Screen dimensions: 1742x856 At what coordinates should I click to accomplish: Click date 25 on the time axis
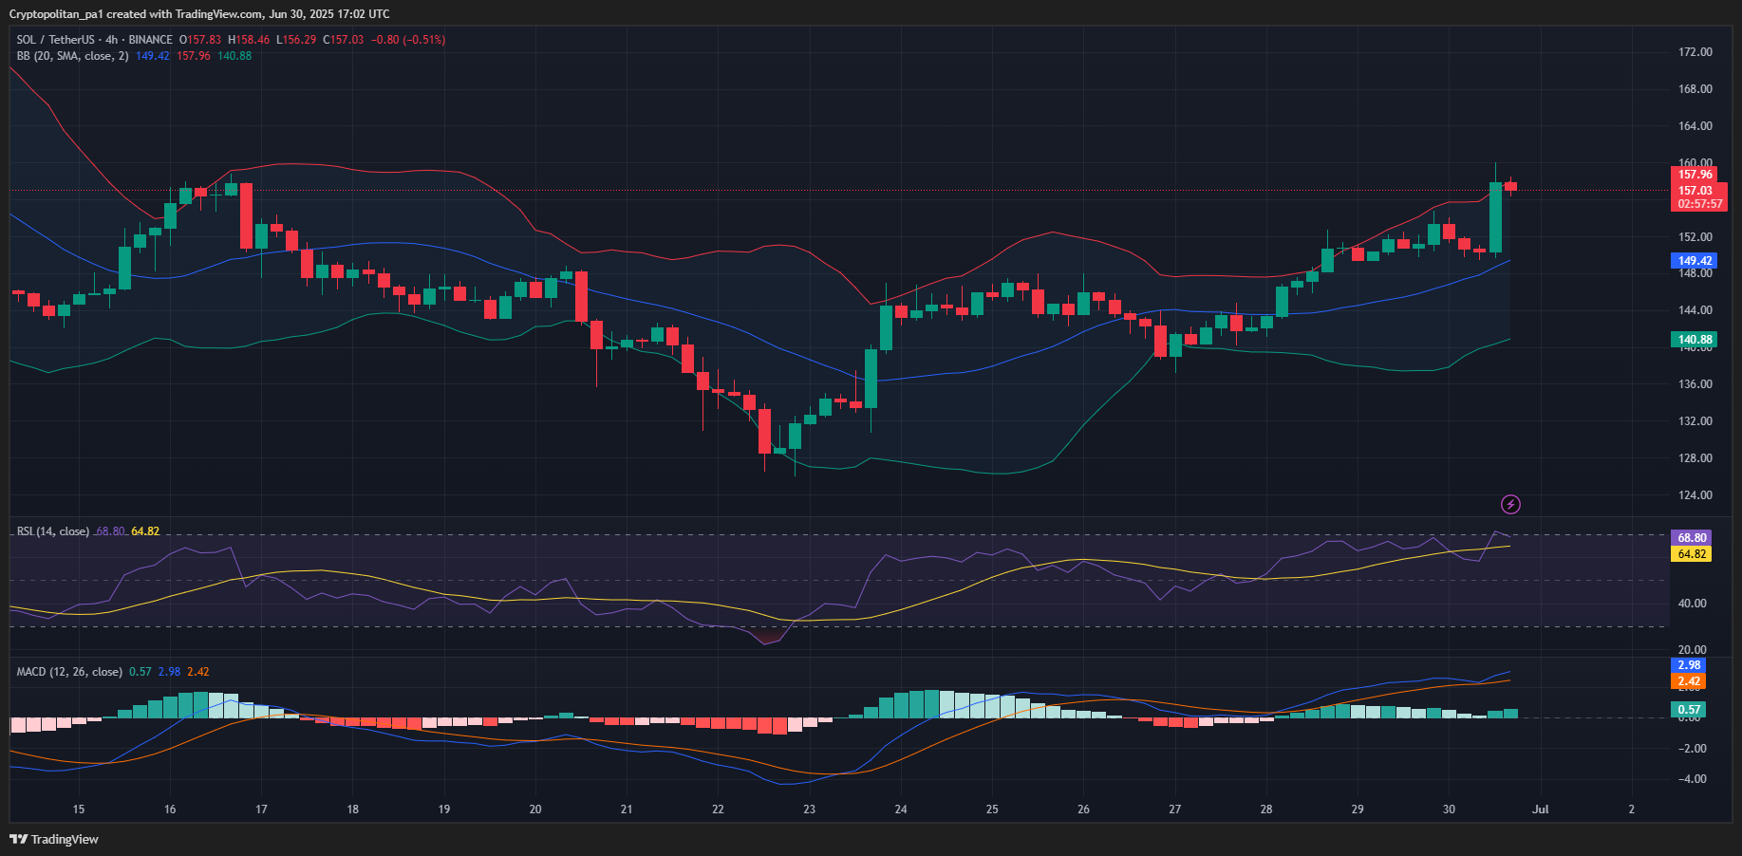[992, 809]
